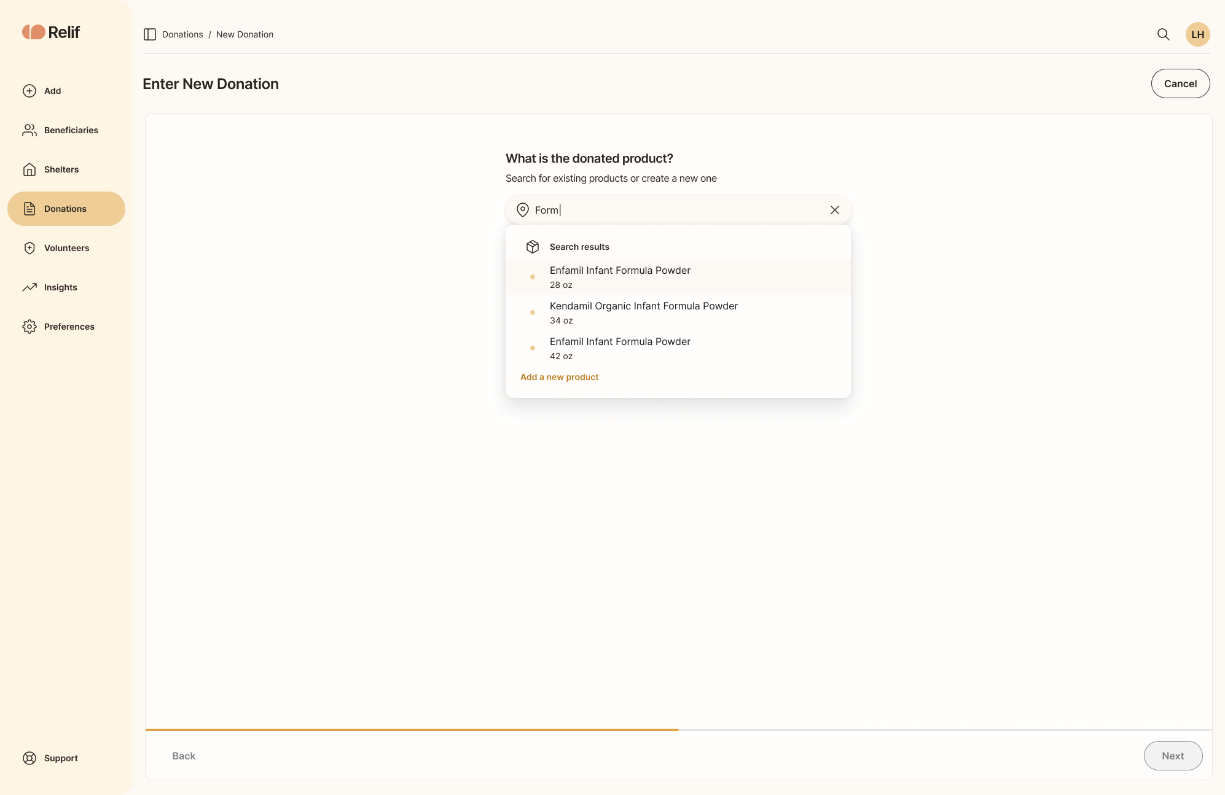Screen dimensions: 1225x795
Task: Click the Search results heading
Action: pos(579,247)
